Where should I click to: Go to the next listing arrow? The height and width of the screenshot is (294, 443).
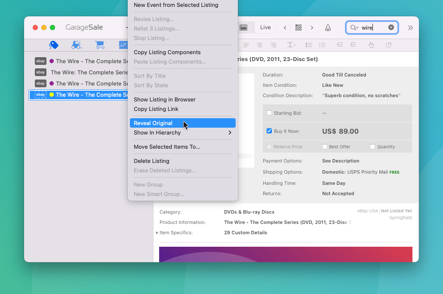pos(312,28)
